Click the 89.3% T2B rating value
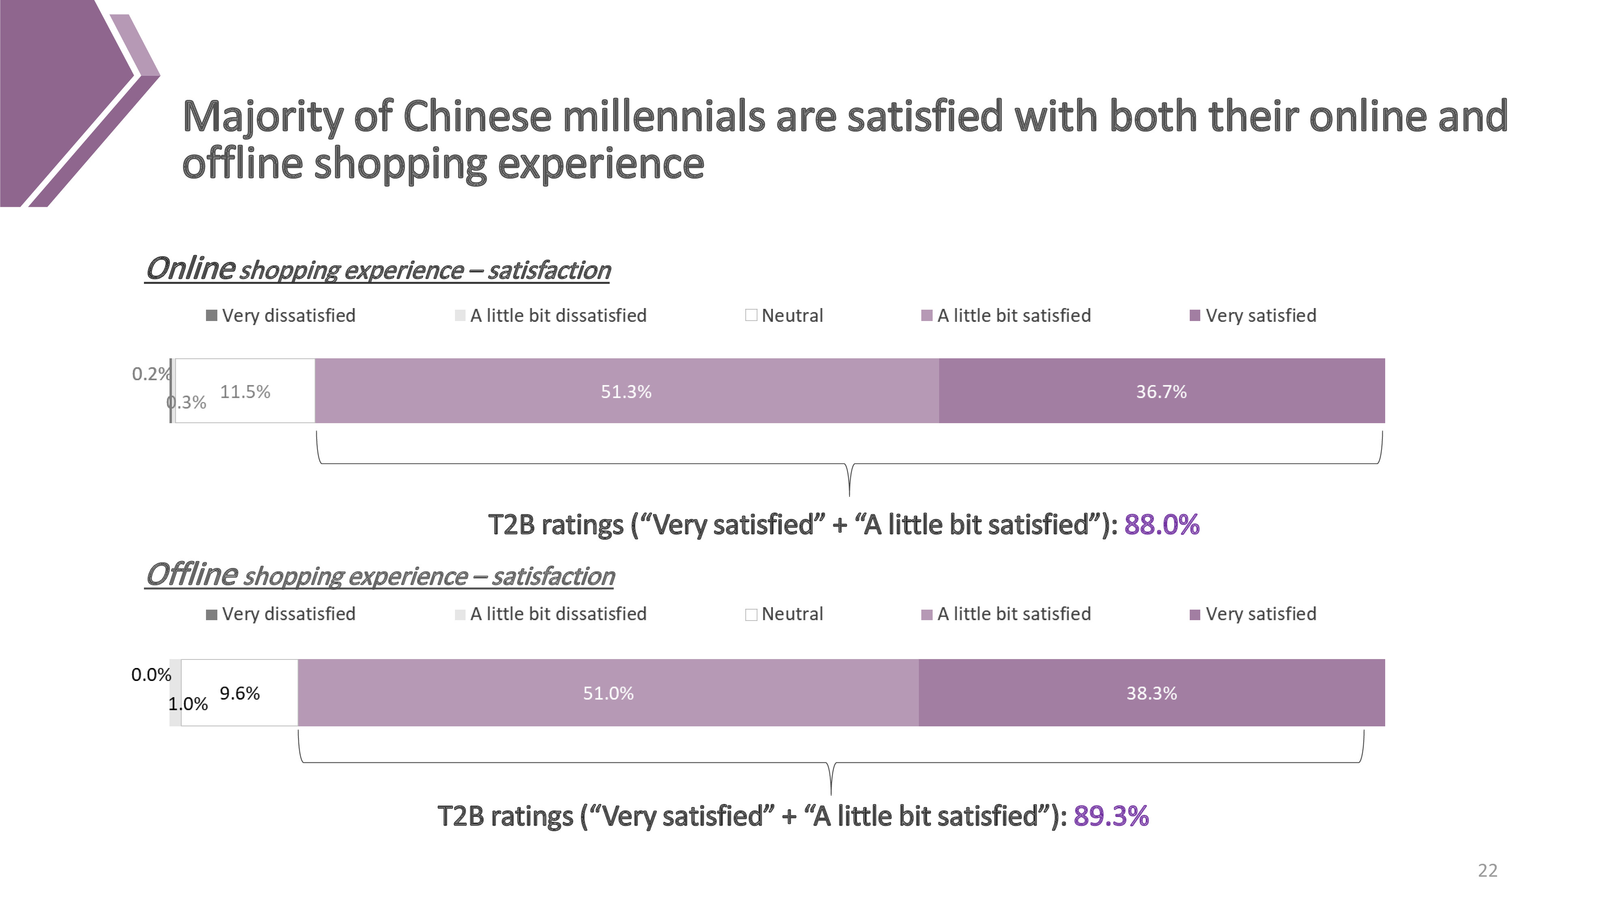This screenshot has width=1622, height=912. coord(1111,816)
